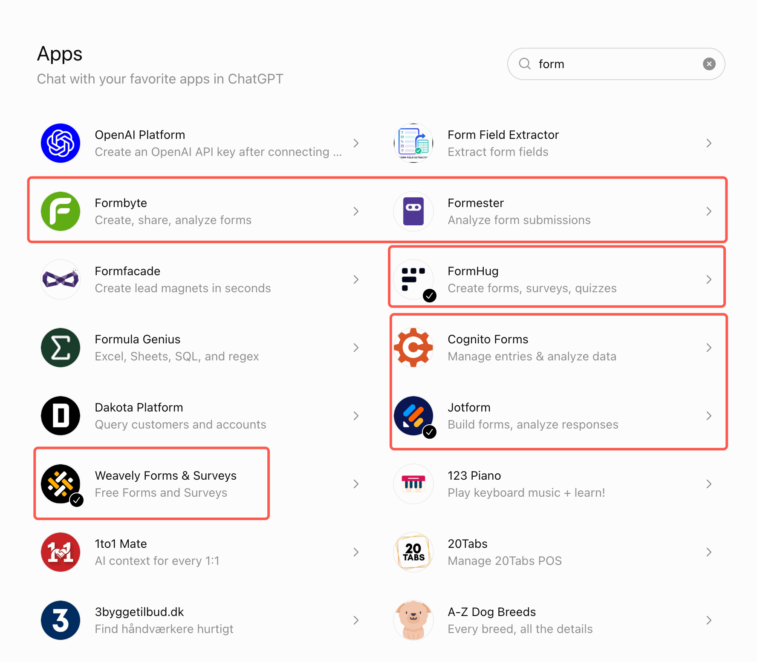The image size is (757, 662).
Task: Select the green Formbyte logo
Action: (61, 211)
